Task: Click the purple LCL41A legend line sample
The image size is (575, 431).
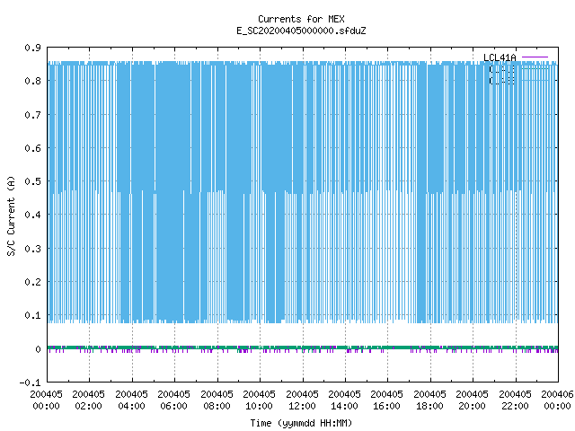Action: (535, 57)
